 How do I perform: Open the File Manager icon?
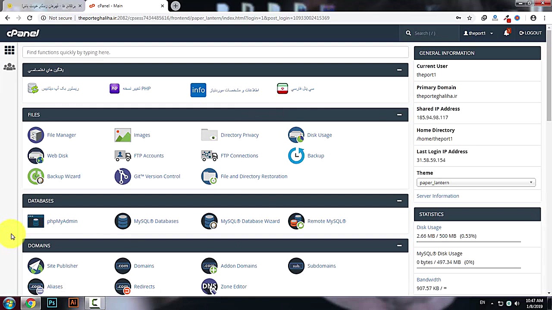[x=36, y=135]
